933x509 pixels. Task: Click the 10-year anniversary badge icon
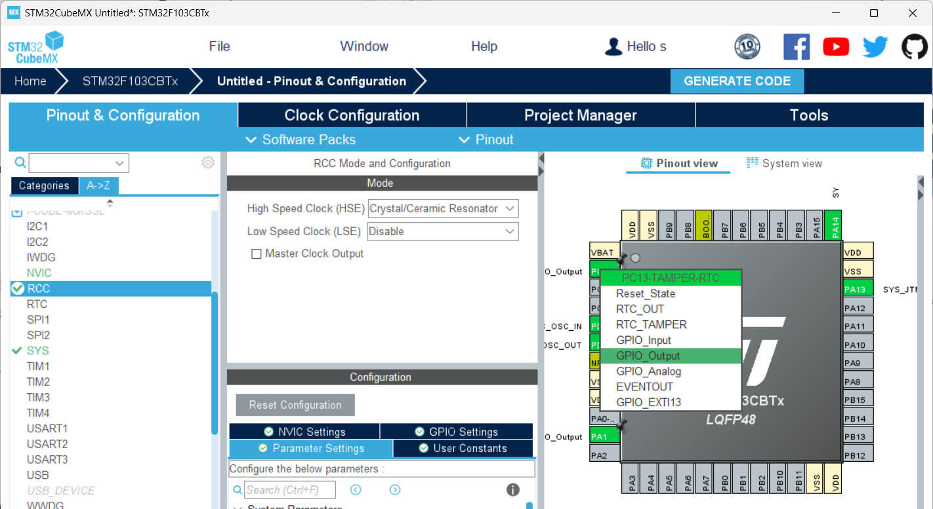[x=747, y=47]
